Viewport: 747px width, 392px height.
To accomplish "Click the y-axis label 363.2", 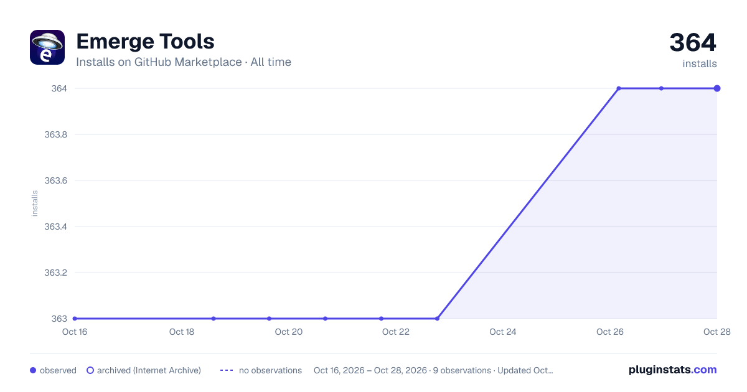I will click(56, 273).
